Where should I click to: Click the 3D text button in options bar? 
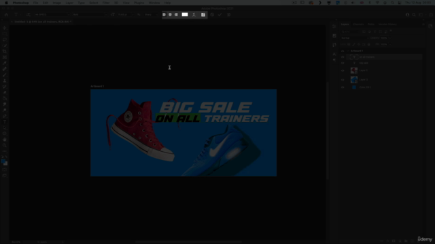[x=229, y=15]
